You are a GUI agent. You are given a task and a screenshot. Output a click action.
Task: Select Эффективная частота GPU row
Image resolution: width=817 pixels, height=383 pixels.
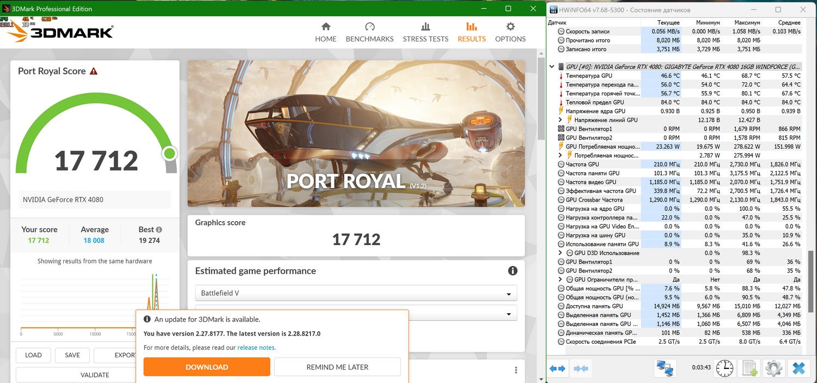coord(675,191)
